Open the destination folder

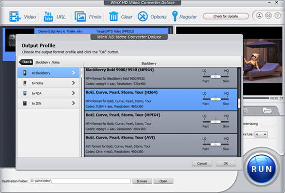[163, 181]
